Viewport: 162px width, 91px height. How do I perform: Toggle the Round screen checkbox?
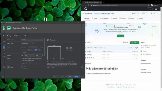22,52
